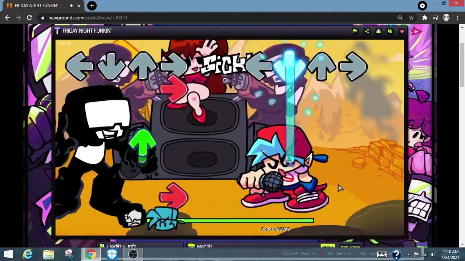Open the Chrome profile avatar
The width and height of the screenshot is (465, 261).
[x=446, y=17]
